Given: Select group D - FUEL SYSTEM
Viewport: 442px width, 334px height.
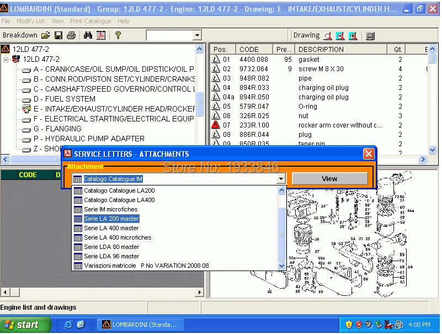Looking at the screenshot, I should pyautogui.click(x=64, y=99).
